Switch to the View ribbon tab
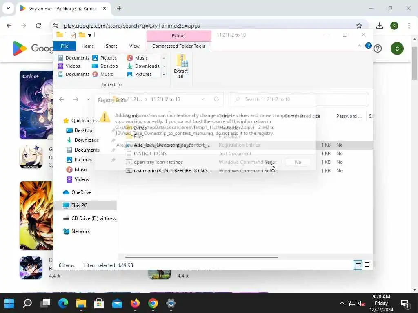This screenshot has width=418, height=313. click(134, 46)
